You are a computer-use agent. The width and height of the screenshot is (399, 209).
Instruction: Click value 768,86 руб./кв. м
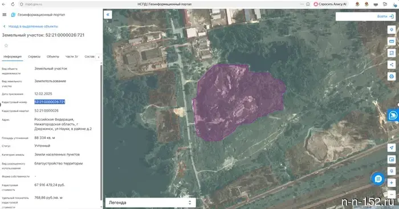(x=48, y=198)
